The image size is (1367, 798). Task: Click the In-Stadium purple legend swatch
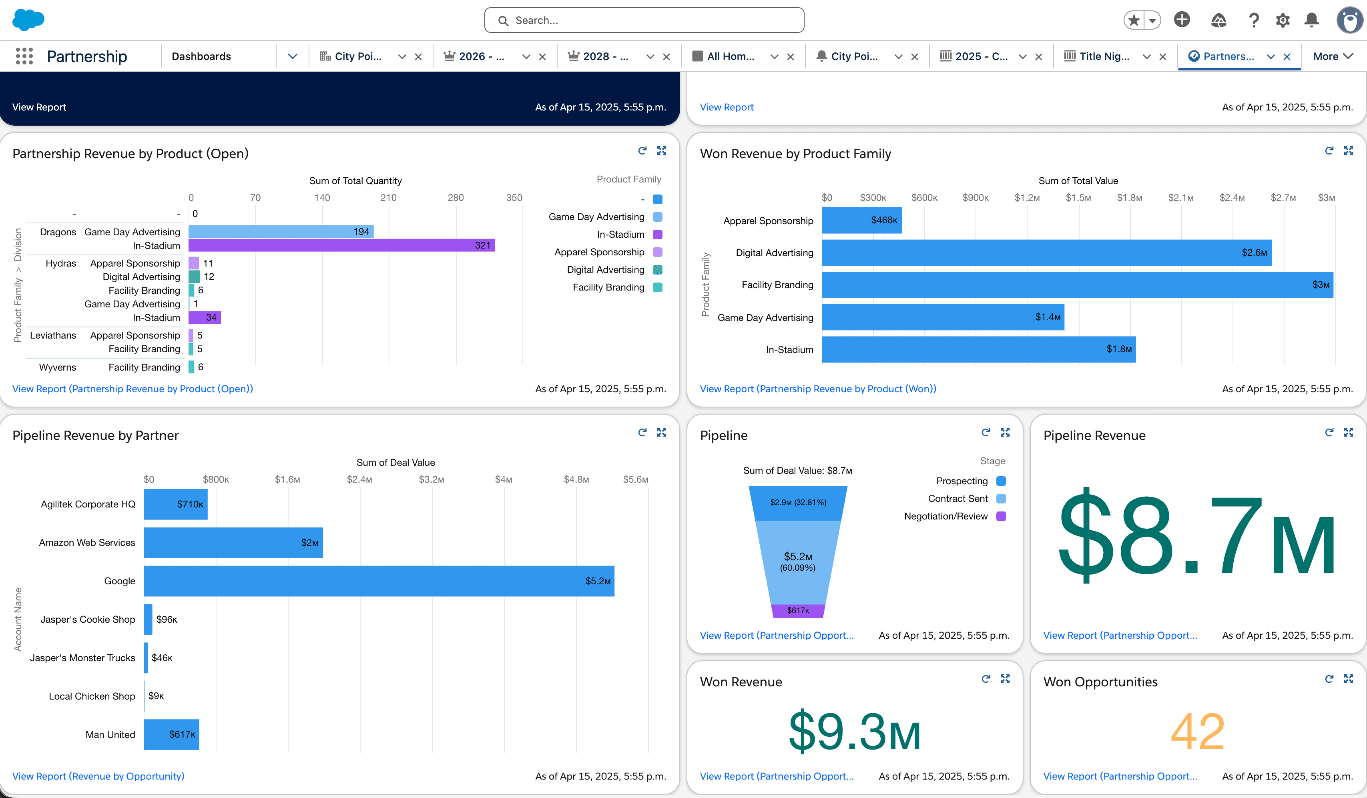pos(657,235)
